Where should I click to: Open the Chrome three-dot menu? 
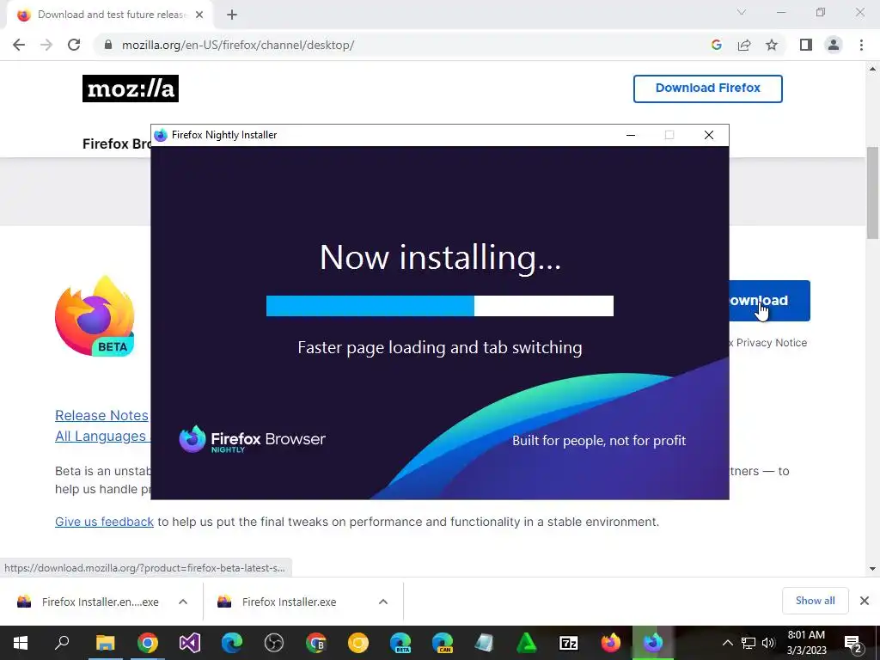click(861, 45)
